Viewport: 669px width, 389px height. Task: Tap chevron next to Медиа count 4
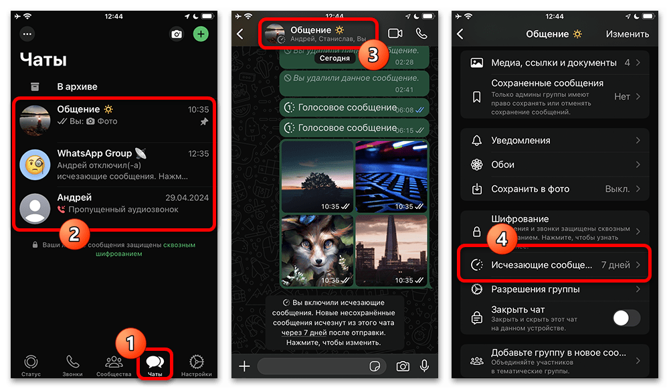pos(638,63)
